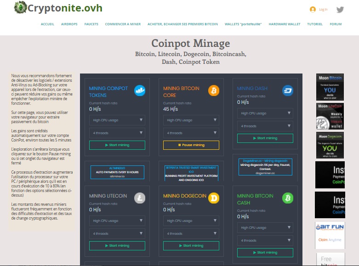The image size is (359, 266).
Task: Expand CPU usage dropdown for Mining Dash
Action: tap(265, 113)
